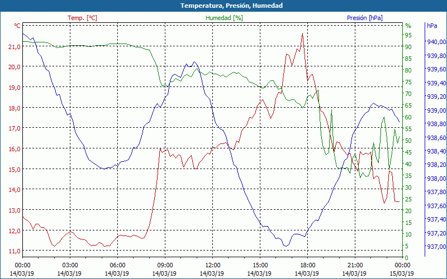
Task: Click pressure axis value '937,00'
Action: [436, 247]
